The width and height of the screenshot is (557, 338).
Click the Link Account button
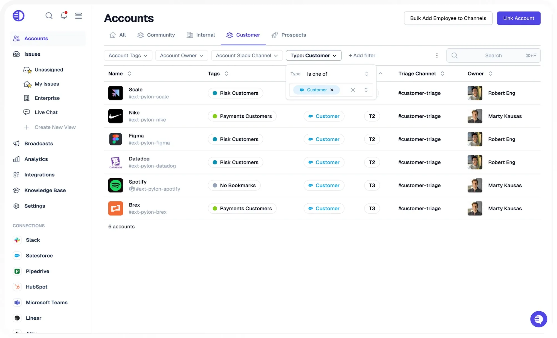pyautogui.click(x=519, y=18)
